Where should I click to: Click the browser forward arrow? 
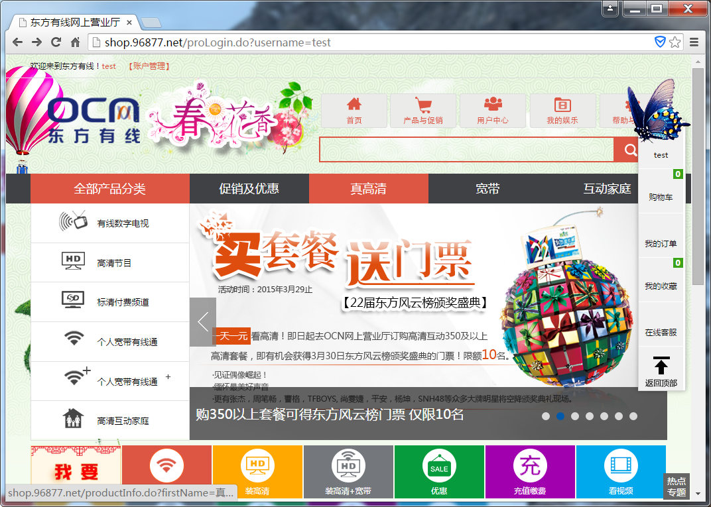36,42
